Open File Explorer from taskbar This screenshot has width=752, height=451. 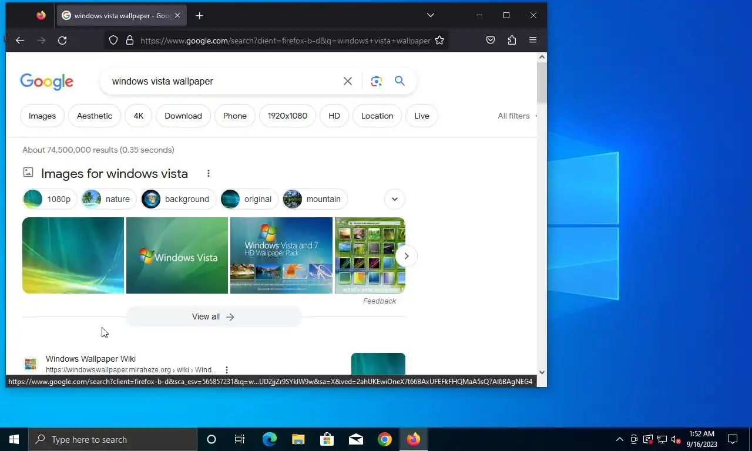point(298,439)
